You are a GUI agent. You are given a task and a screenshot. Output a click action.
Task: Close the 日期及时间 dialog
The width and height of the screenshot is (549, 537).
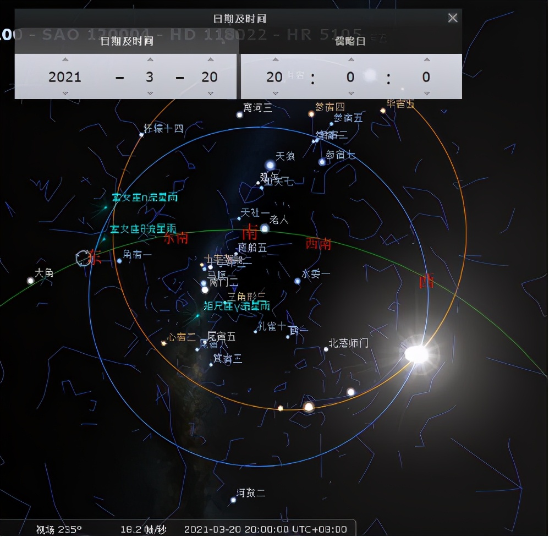[x=453, y=18]
